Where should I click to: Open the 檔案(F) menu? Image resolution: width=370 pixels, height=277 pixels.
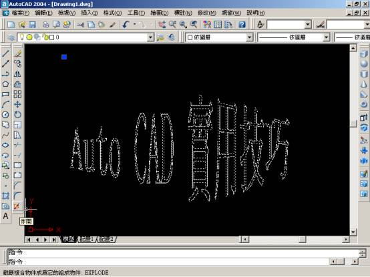pos(21,13)
